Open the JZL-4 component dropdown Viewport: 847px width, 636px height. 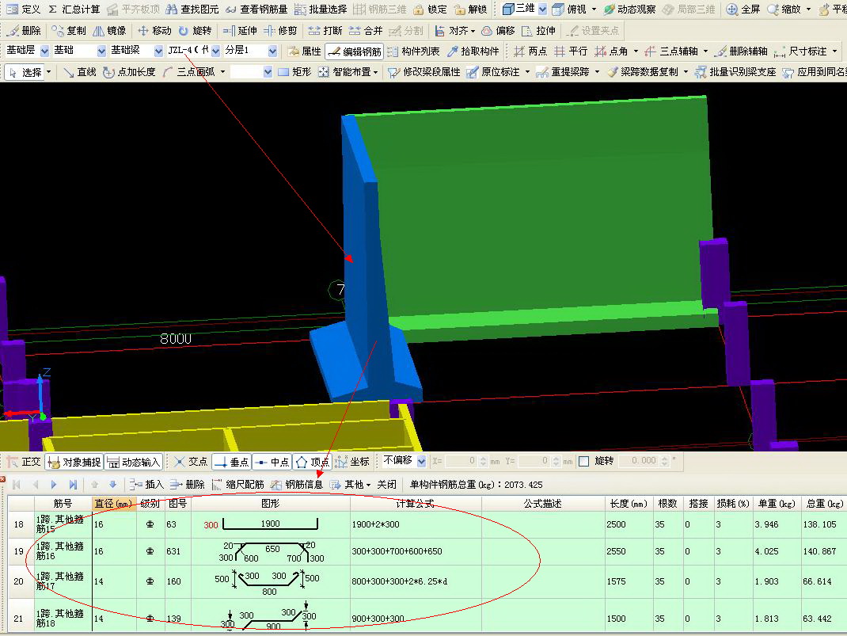[215, 51]
